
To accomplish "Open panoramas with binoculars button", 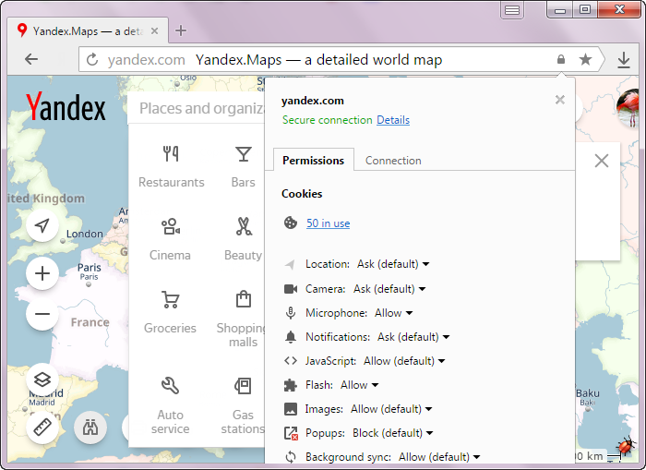I will point(90,428).
